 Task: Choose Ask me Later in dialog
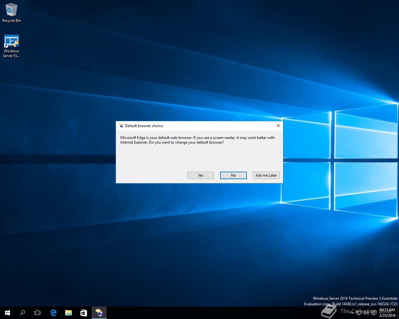click(266, 175)
